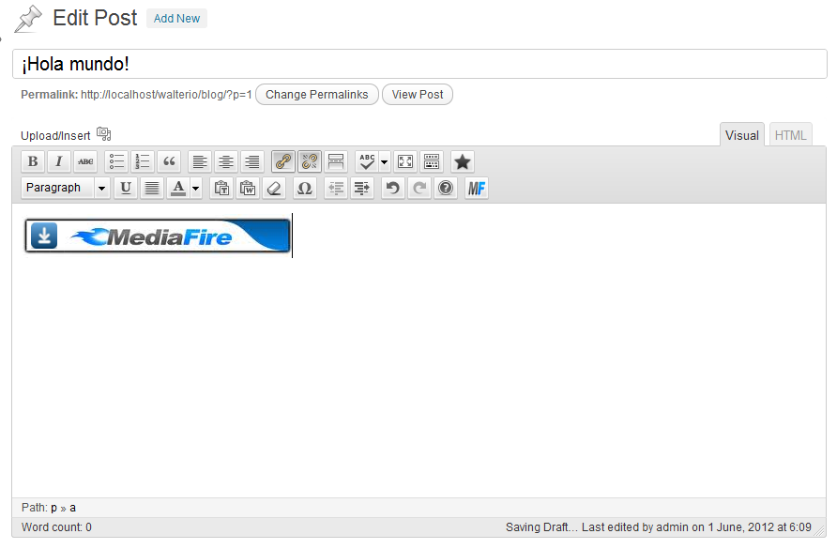
Task: Toggle spellchecker
Action: (367, 161)
